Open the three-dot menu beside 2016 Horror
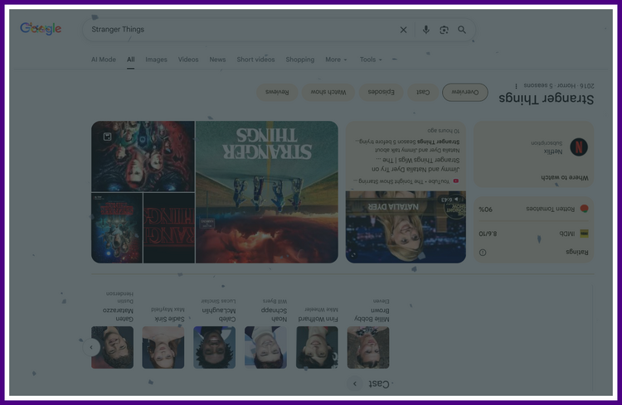Viewport: 622px width, 405px height. [x=516, y=86]
